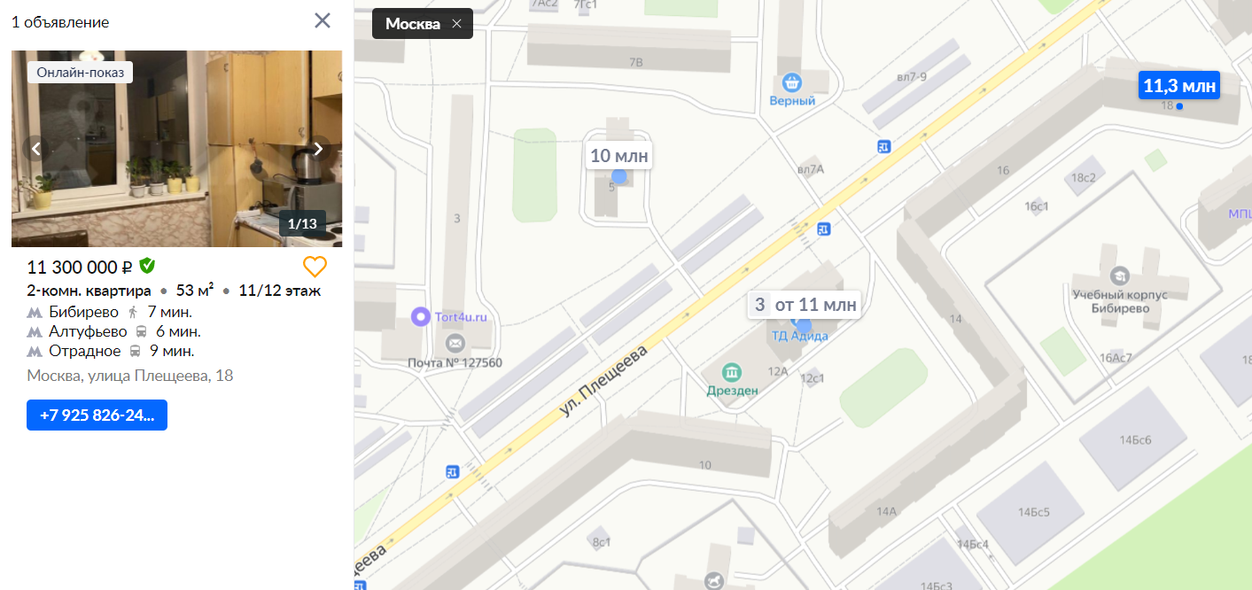Reveal phone number +7 925 826-24...
This screenshot has width=1252, height=590.
97,415
